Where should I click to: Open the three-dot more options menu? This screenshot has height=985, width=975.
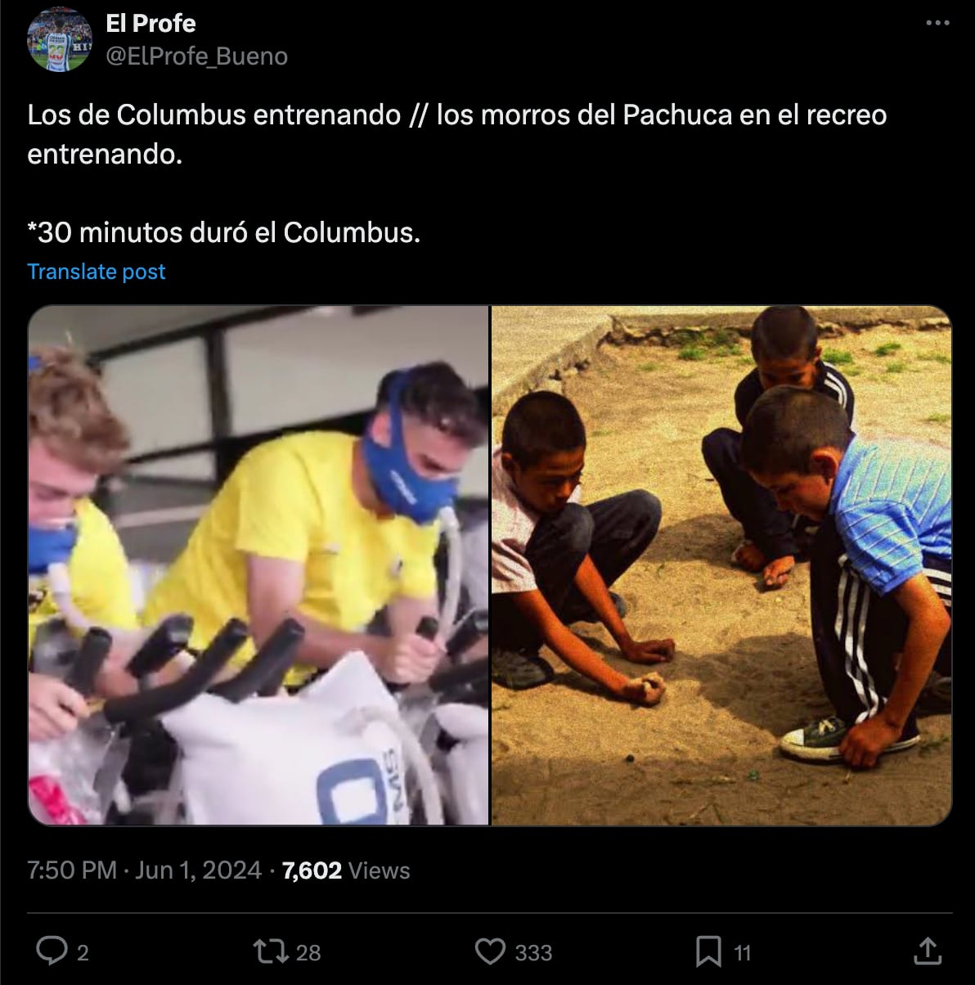937,23
